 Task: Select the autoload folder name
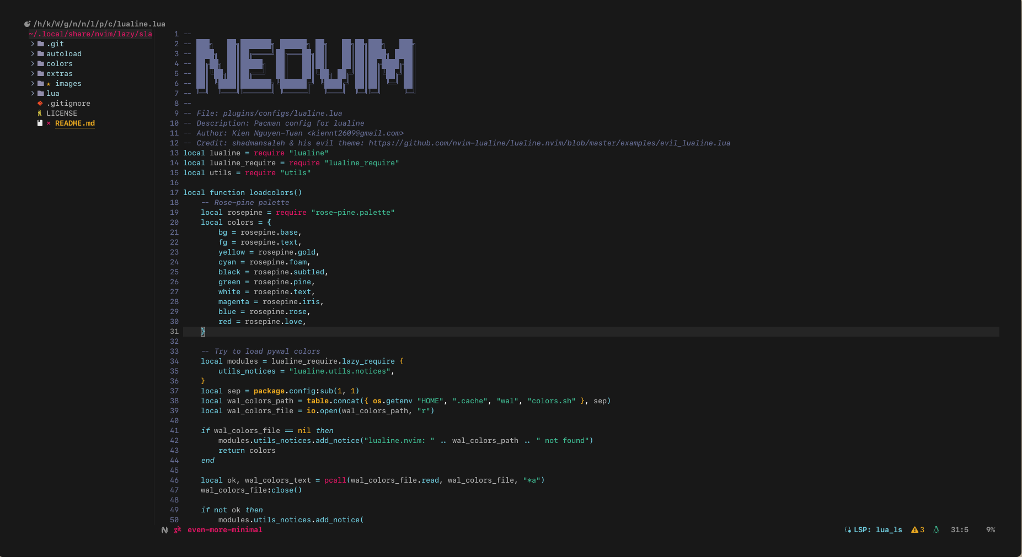point(64,54)
